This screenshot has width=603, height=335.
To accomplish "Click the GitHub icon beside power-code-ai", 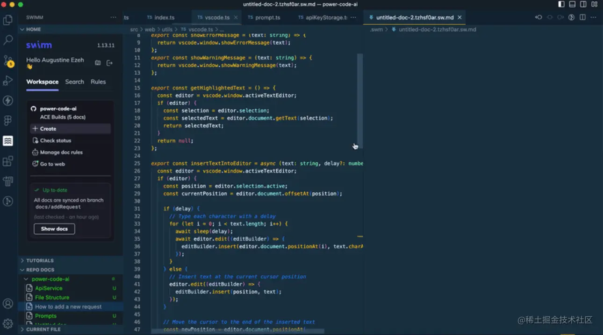I will pos(33,109).
